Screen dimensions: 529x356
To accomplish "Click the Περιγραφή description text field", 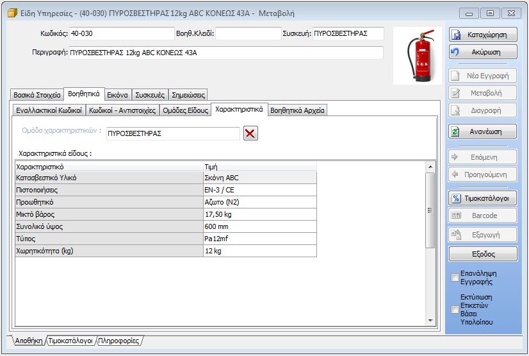I will 225,53.
